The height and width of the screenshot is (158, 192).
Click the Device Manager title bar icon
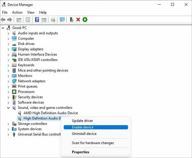tap(4, 5)
